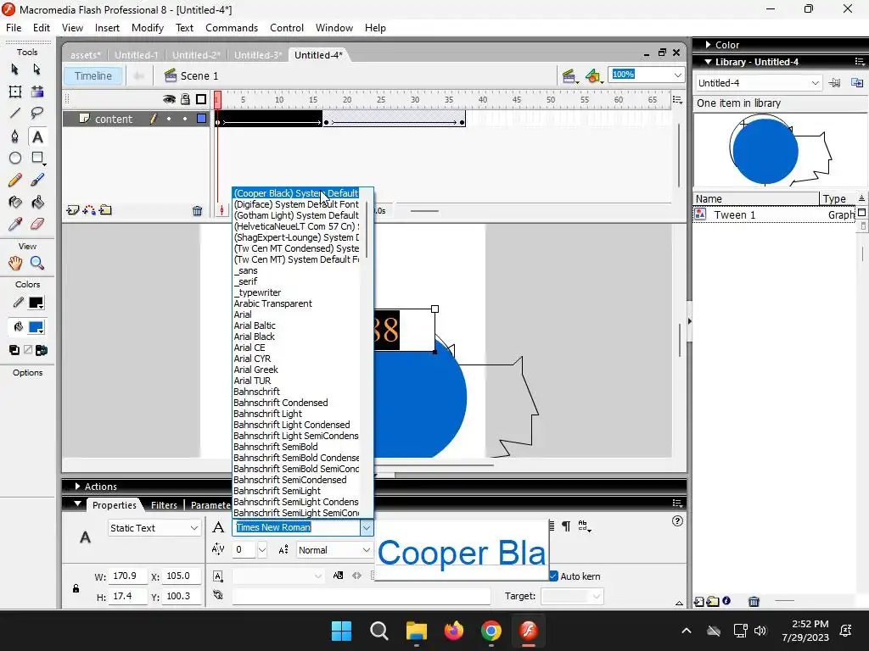Image resolution: width=869 pixels, height=651 pixels.
Task: Click the Edit Scene clapper icon
Action: click(x=569, y=75)
